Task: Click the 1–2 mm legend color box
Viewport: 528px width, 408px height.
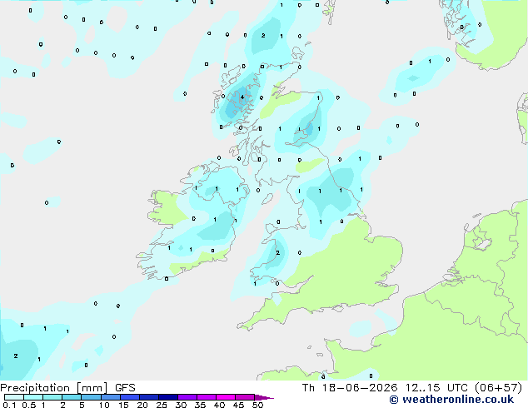Action: click(52, 397)
